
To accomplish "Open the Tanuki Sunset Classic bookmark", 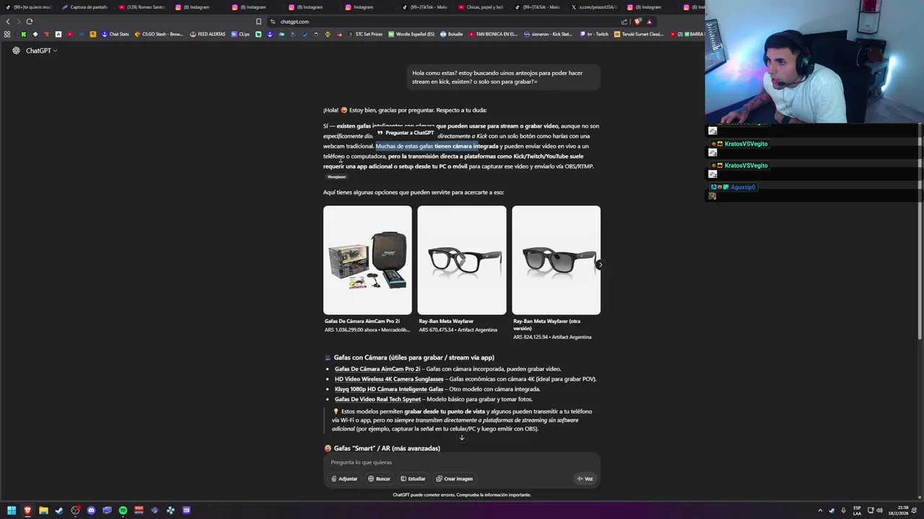I will pyautogui.click(x=639, y=34).
